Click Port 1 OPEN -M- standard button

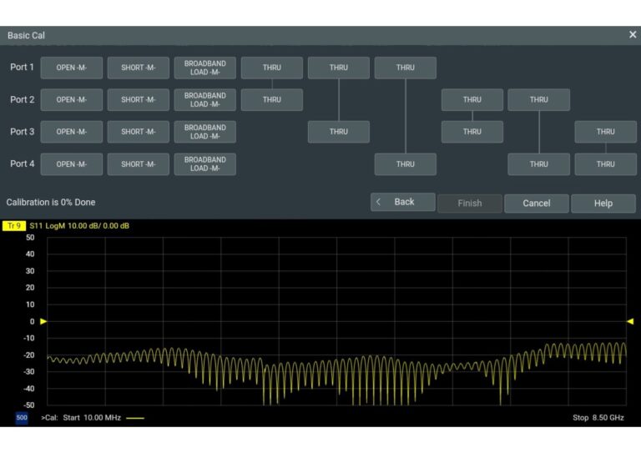point(72,68)
